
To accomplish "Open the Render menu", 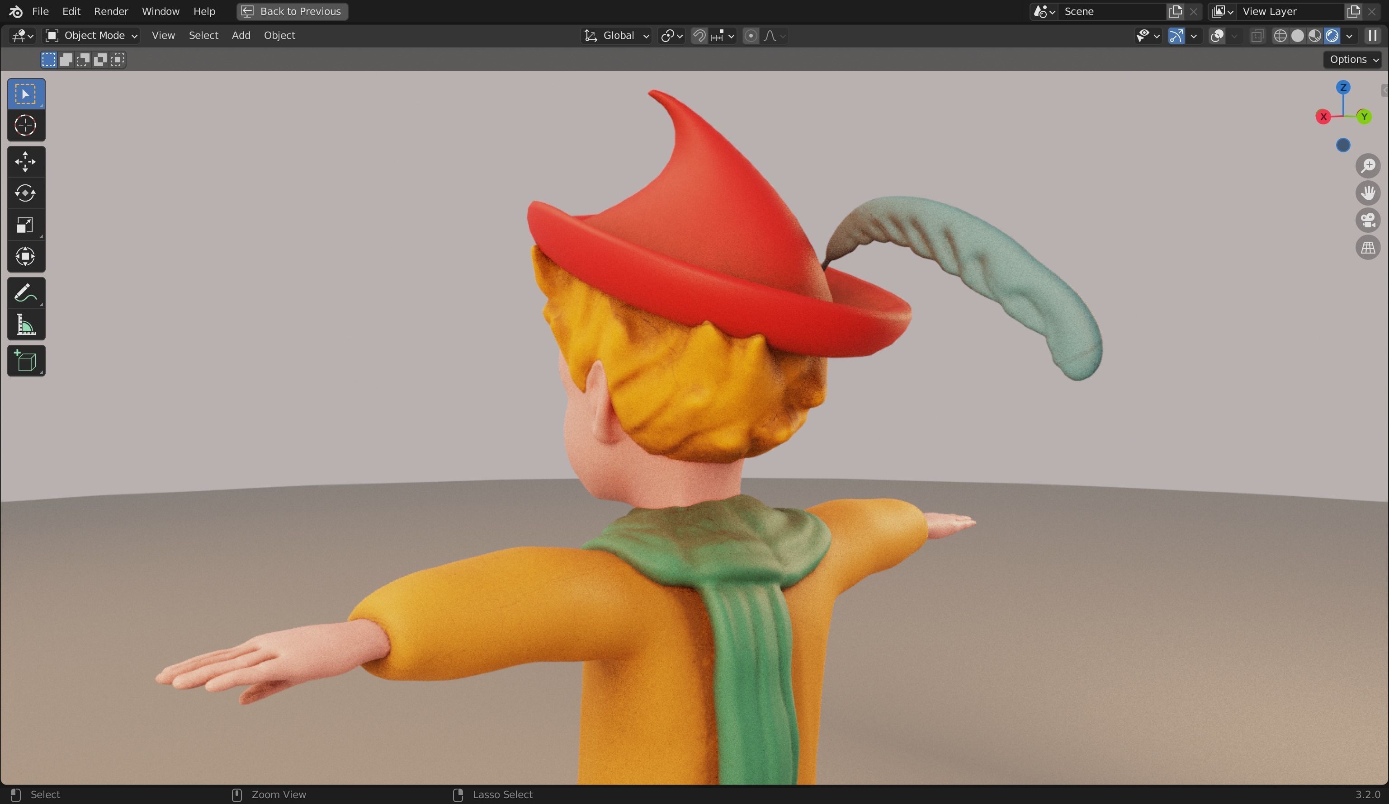I will (x=111, y=12).
